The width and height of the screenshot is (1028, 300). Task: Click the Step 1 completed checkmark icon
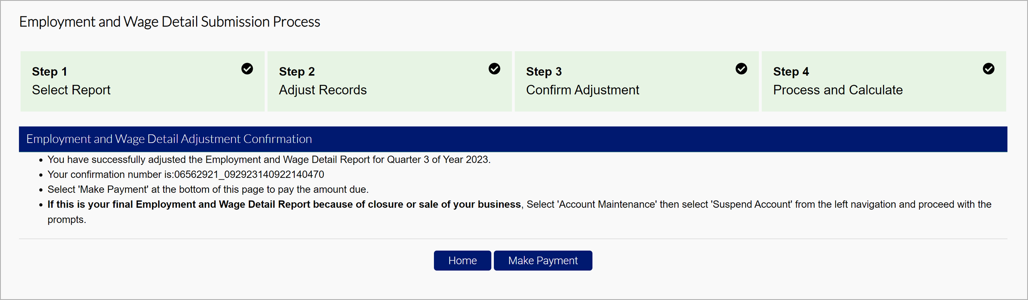point(247,69)
